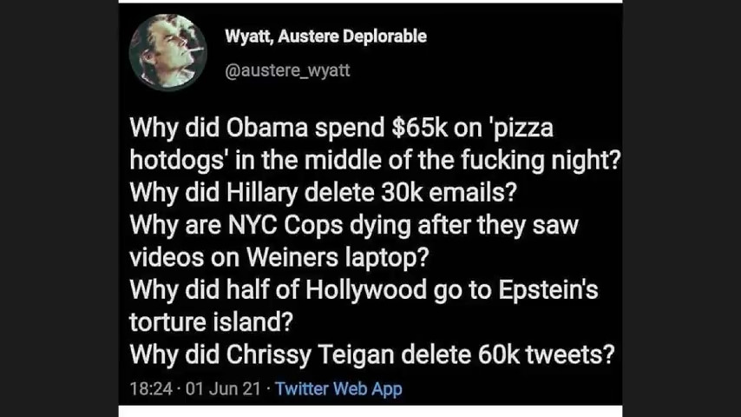This screenshot has height=417, width=741.
Task: Click the quoted text 'pizza' in first line
Action: click(522, 128)
